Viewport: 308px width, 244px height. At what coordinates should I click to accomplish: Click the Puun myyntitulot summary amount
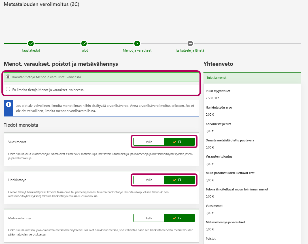point(213,98)
